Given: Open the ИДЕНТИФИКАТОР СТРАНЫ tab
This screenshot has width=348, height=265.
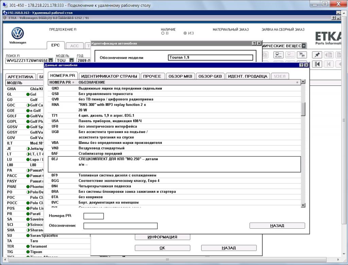Looking at the screenshot, I should 109,76.
